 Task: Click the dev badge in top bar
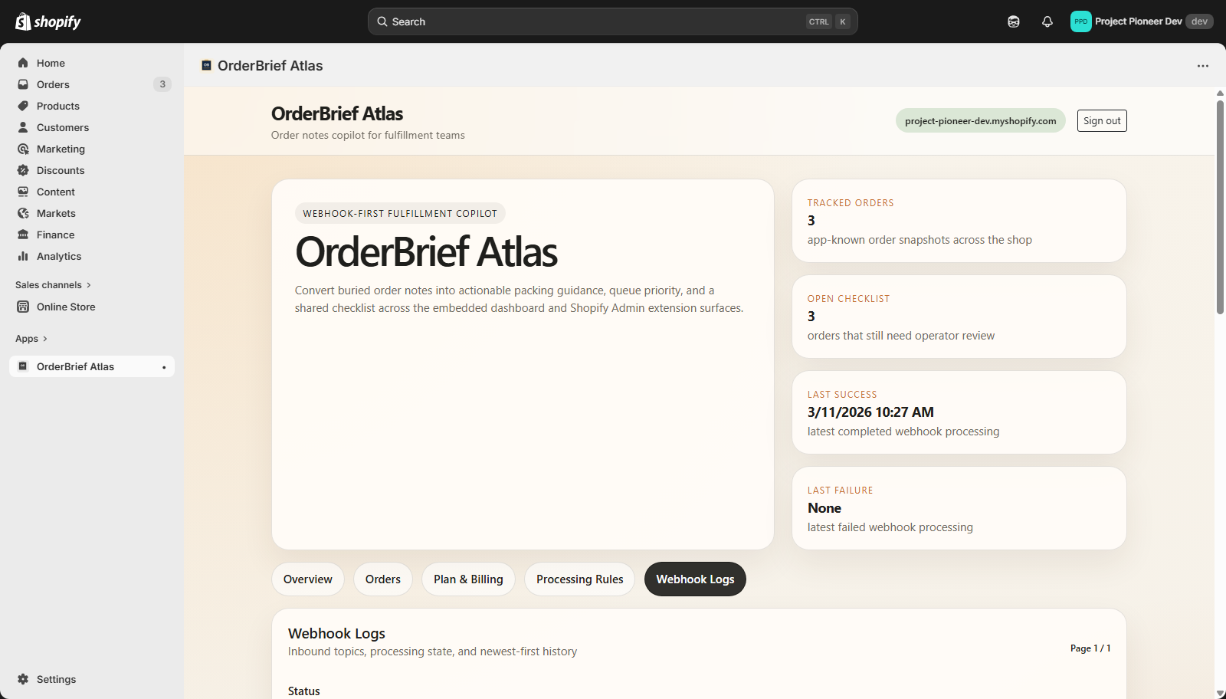[x=1199, y=21]
